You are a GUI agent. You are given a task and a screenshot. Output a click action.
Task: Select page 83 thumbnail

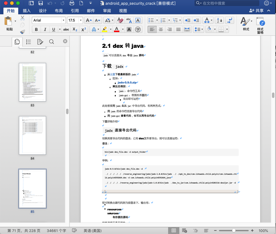tap(32, 82)
